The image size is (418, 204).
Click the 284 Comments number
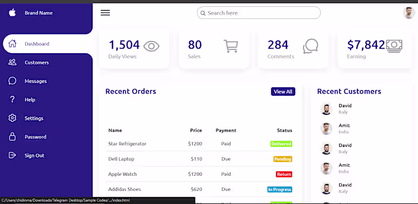[278, 45]
